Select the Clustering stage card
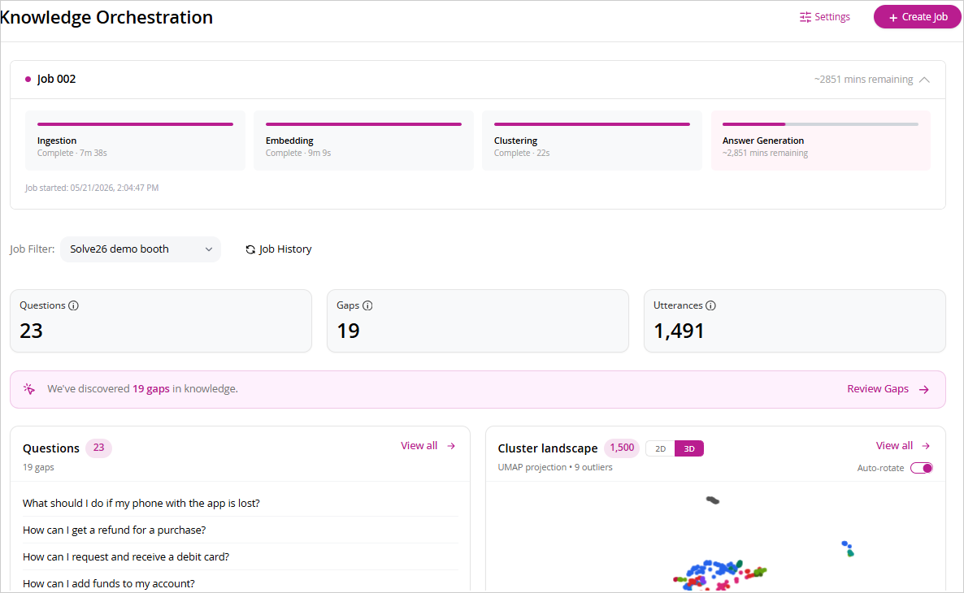This screenshot has width=964, height=593. [x=592, y=141]
